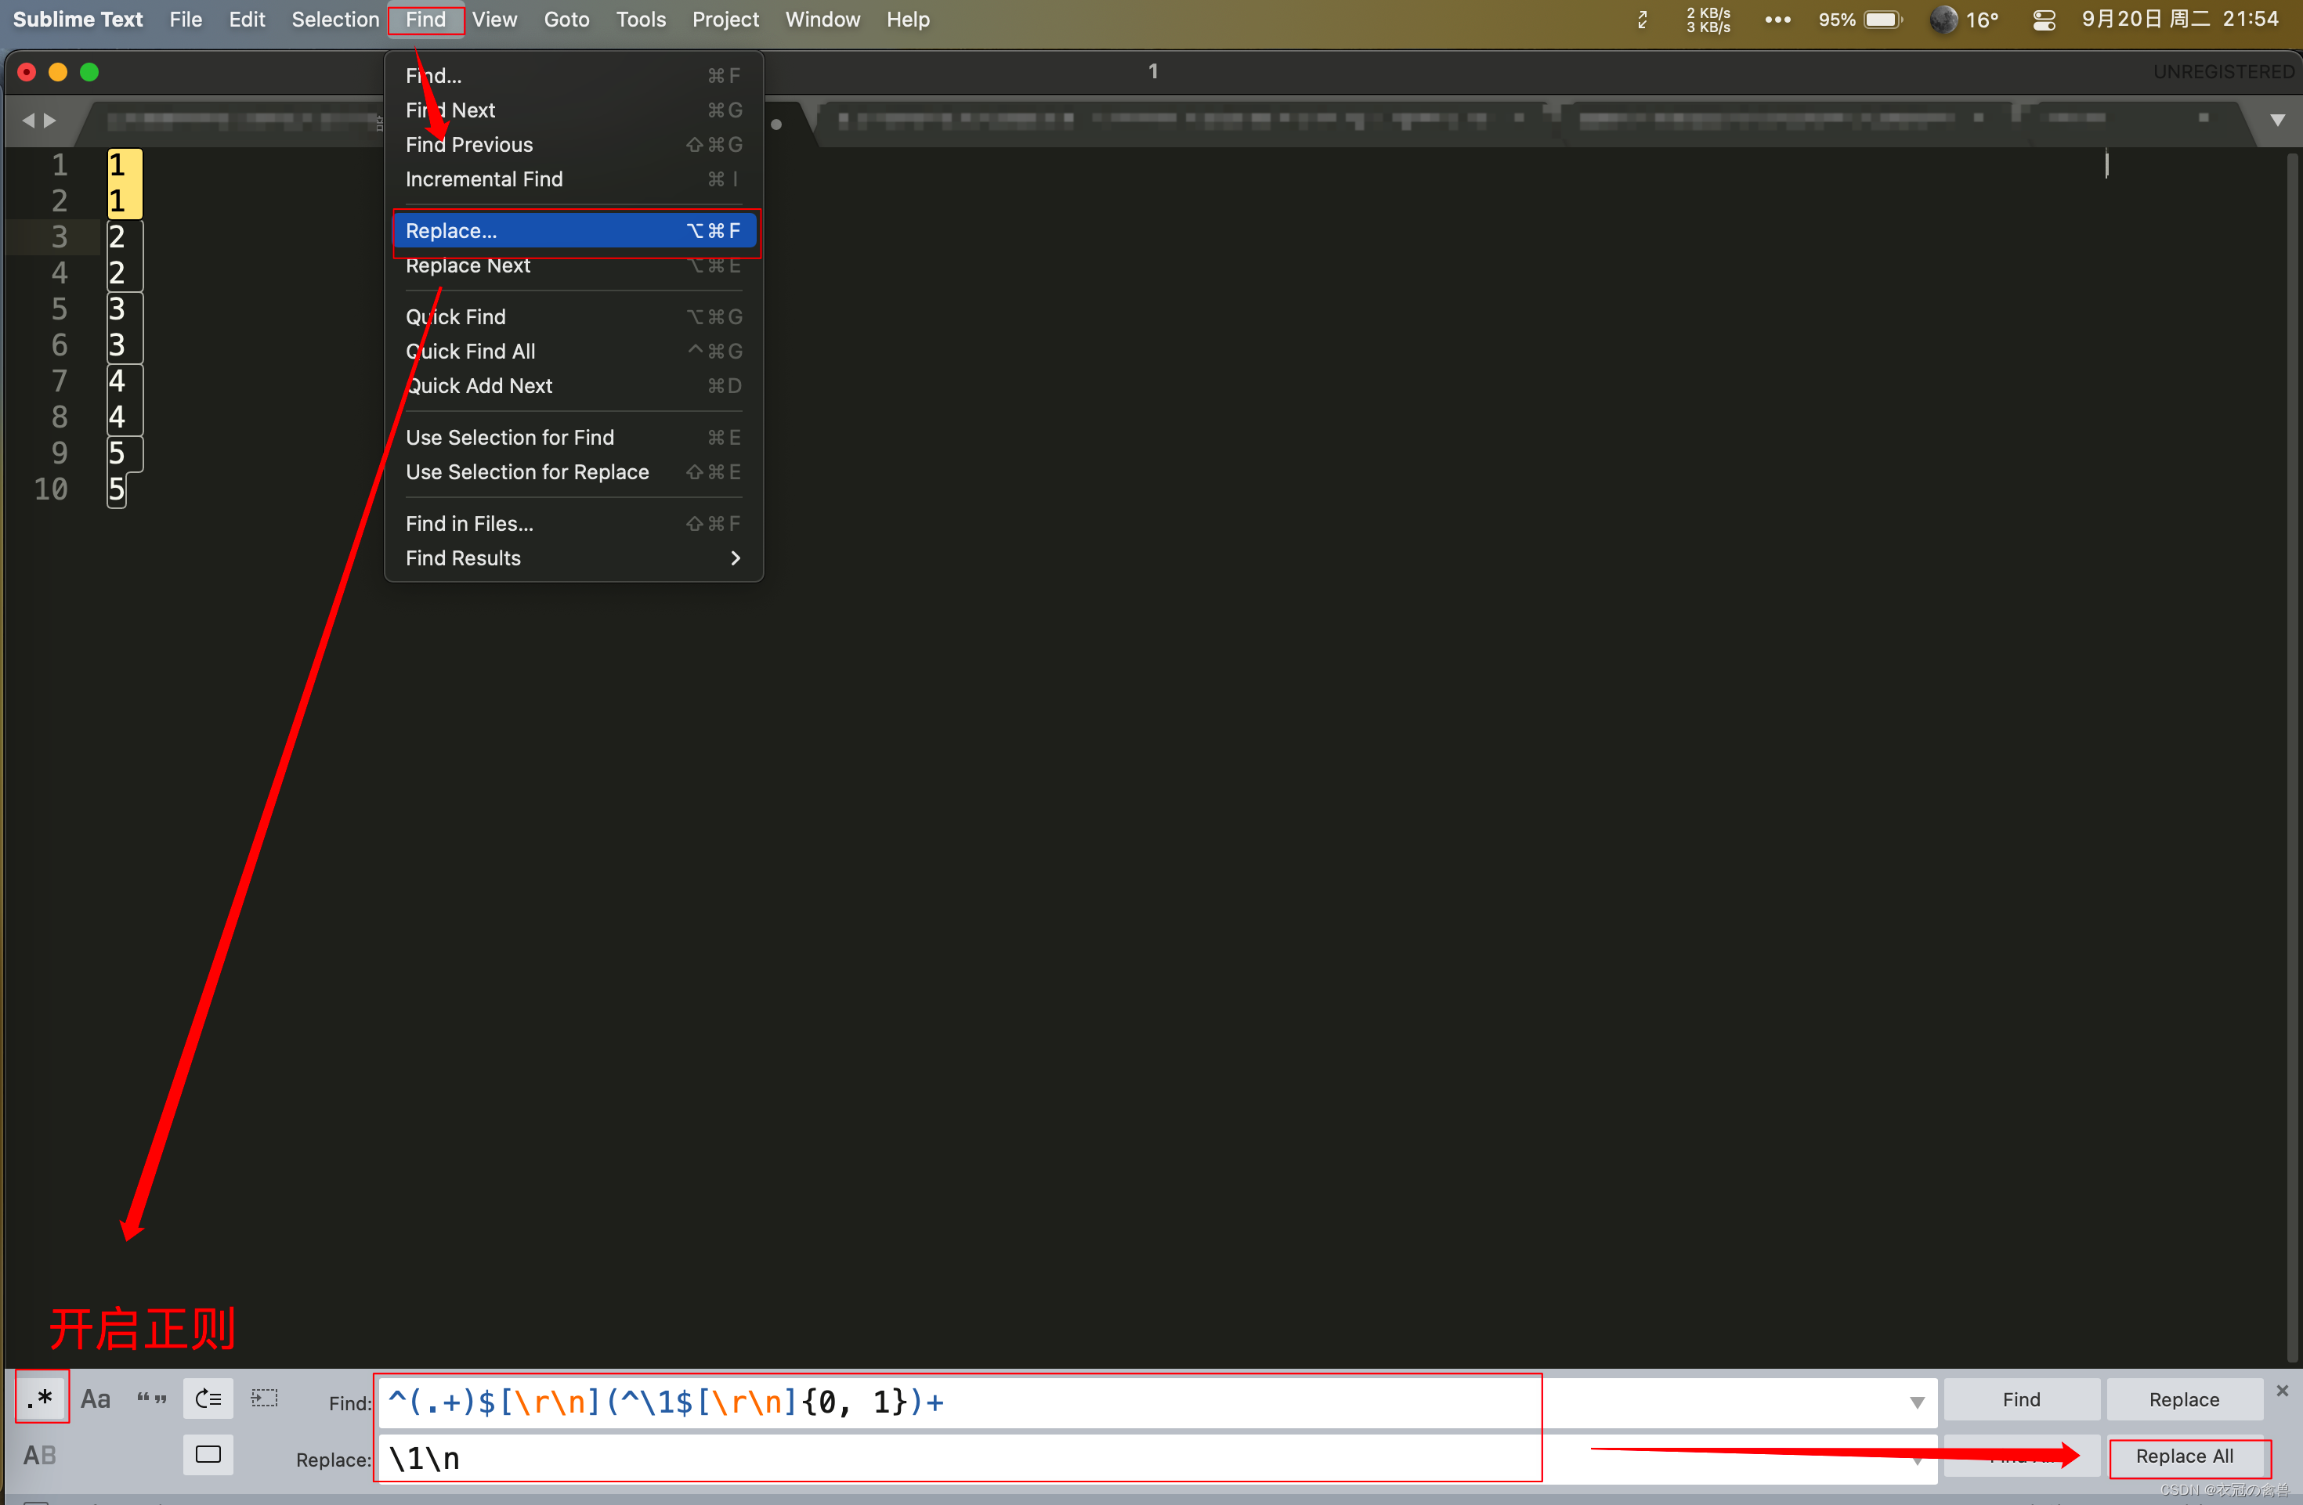Click the Find button in panel

(2022, 1399)
